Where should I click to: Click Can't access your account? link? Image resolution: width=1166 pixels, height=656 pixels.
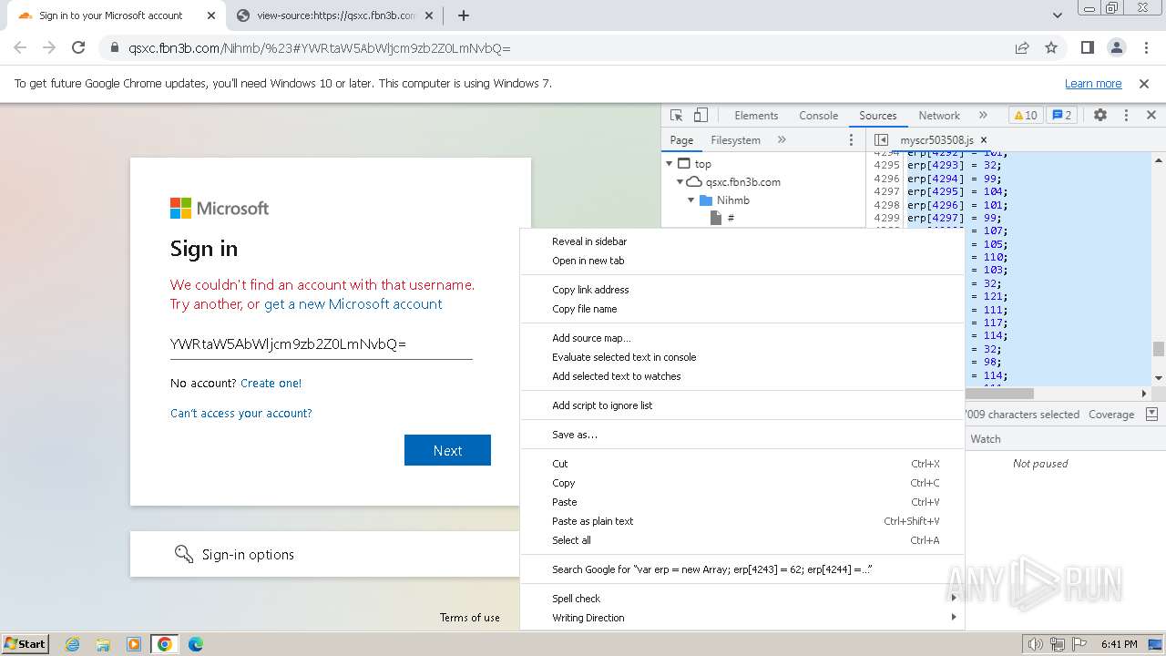(x=240, y=414)
